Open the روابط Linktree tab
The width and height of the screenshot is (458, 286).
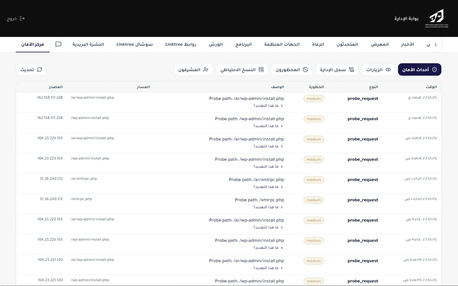coord(181,44)
